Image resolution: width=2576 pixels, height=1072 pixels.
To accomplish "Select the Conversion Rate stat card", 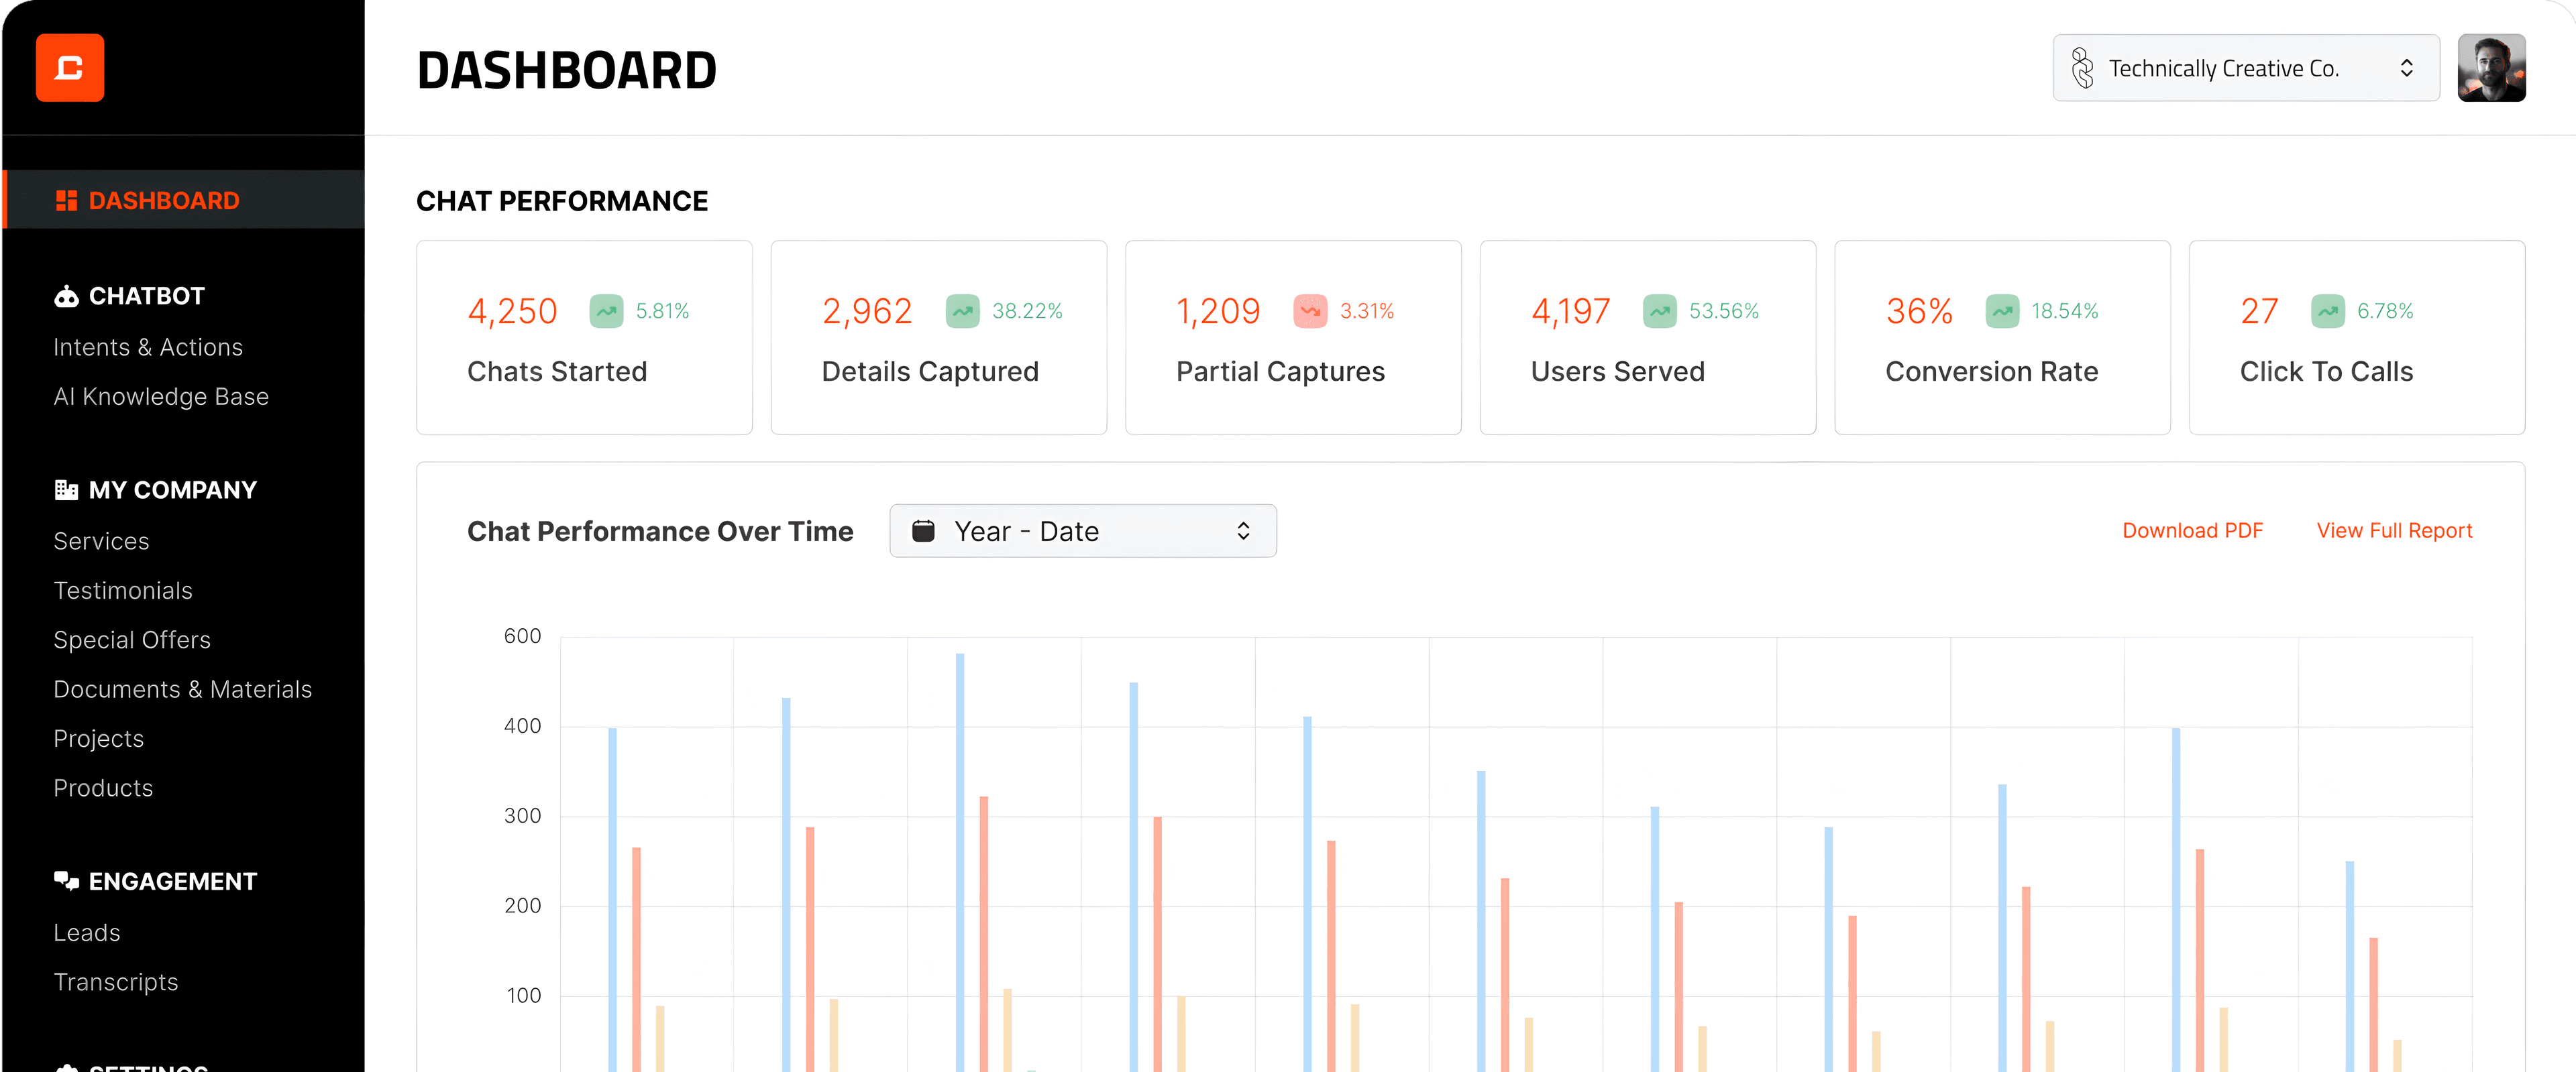I will (x=2001, y=338).
